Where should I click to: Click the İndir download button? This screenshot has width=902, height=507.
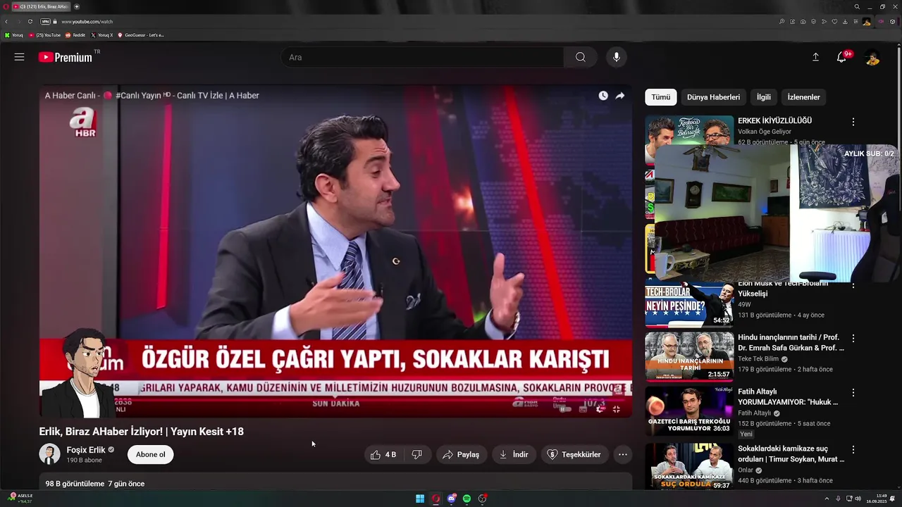click(514, 455)
